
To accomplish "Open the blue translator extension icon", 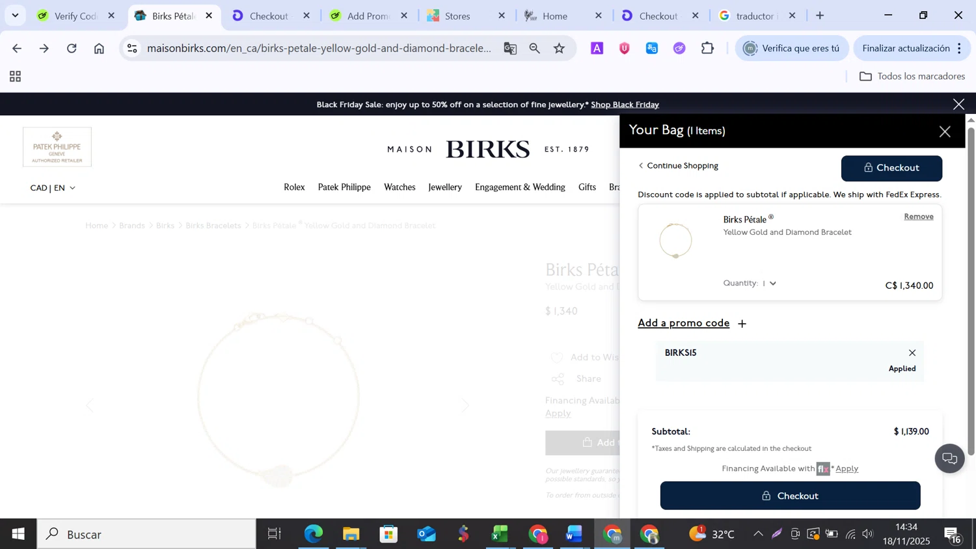I will tap(652, 48).
